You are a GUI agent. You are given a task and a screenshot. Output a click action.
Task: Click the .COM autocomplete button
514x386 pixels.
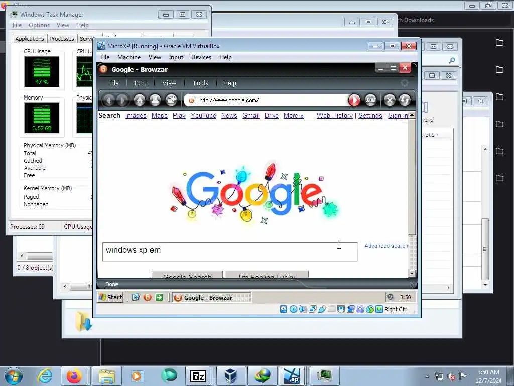coord(371,100)
